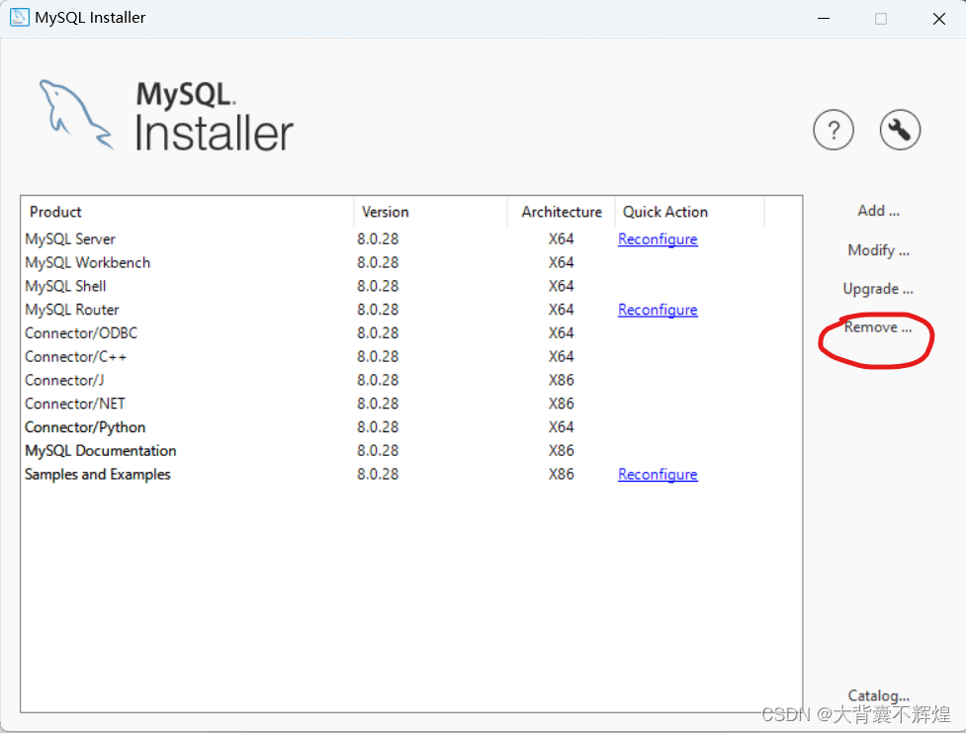
Task: Click the Modify... button
Action: tap(878, 250)
